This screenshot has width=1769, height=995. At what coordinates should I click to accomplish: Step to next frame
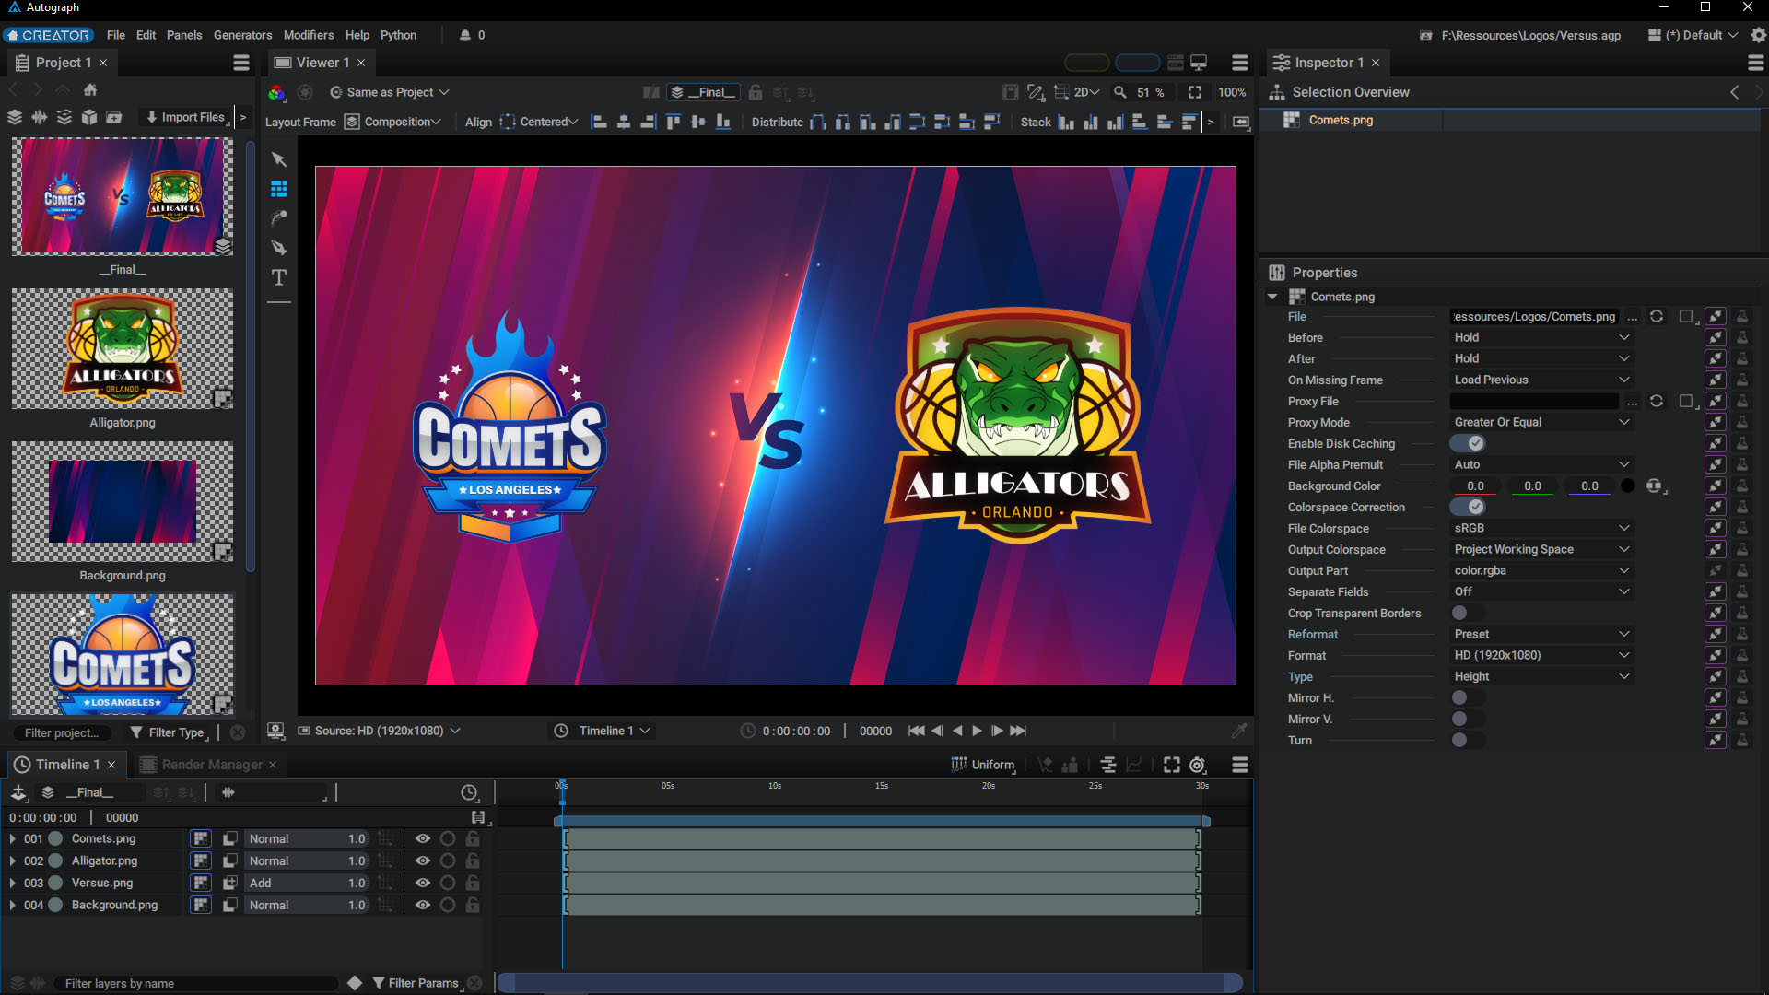click(998, 731)
